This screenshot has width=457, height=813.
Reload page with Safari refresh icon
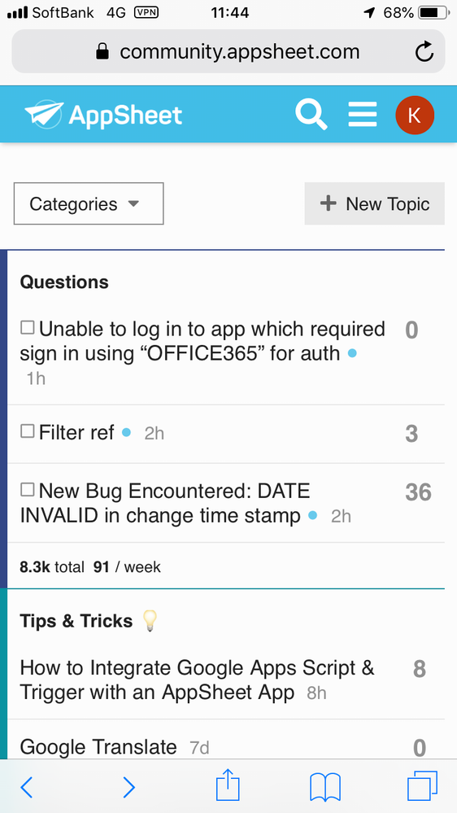click(x=424, y=52)
